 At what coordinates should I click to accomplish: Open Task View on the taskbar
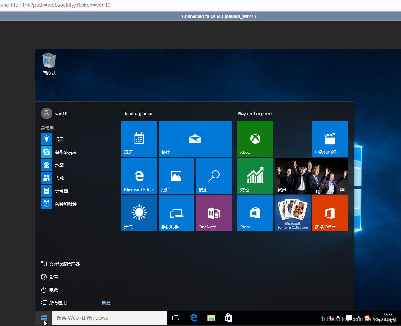(x=176, y=318)
